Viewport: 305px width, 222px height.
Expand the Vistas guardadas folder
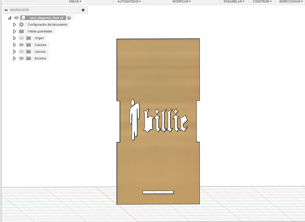pyautogui.click(x=14, y=31)
